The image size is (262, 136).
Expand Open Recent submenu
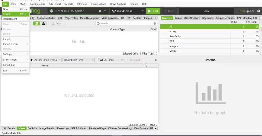click(x=16, y=19)
